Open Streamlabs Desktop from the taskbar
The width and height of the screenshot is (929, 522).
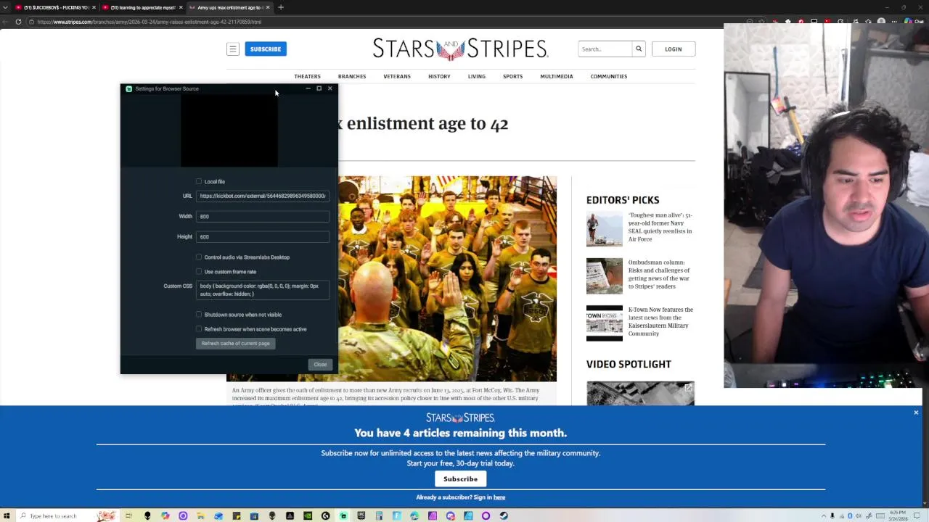[343, 515]
